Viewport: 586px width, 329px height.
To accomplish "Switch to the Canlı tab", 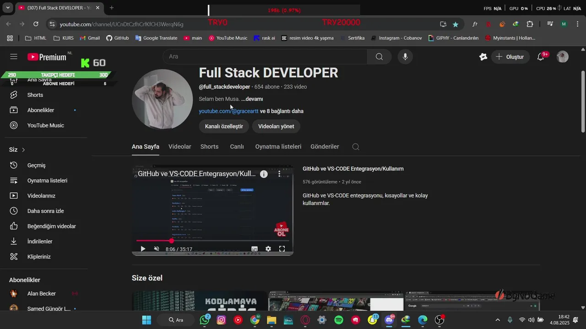I will pyautogui.click(x=237, y=147).
